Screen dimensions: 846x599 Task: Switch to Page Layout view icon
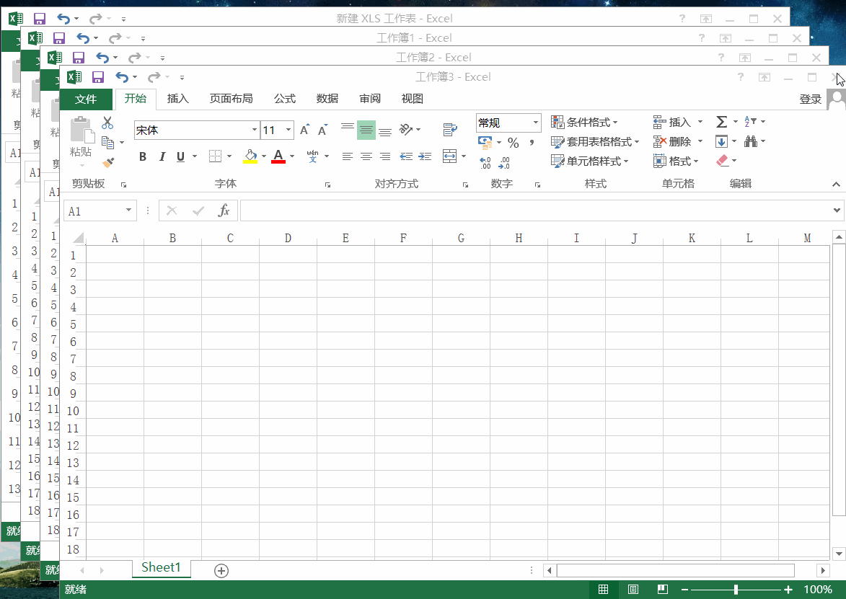click(x=633, y=590)
